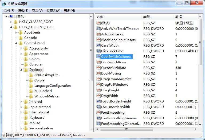The width and height of the screenshot is (205, 140).
Task: Select the folder icon for WindowMetrics
Action: tap(31, 96)
